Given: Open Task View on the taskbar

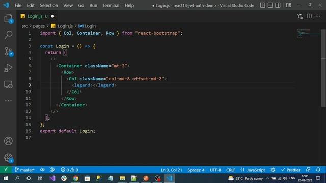Looking at the screenshot, I should (x=40, y=178).
